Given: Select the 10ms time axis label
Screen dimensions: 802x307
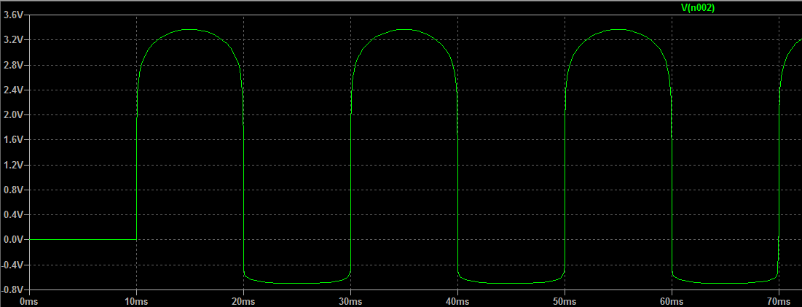Looking at the screenshot, I should (136, 300).
